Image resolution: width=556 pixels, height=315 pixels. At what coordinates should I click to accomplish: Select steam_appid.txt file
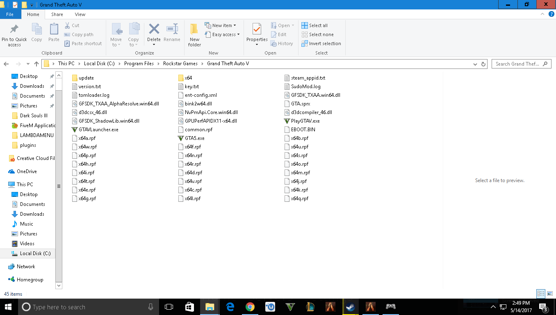pyautogui.click(x=305, y=78)
